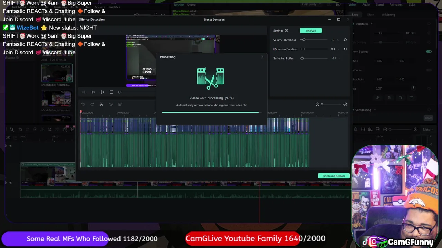Select second MeldStudio recording thumbnail
The width and height of the screenshot is (442, 248).
56,98
